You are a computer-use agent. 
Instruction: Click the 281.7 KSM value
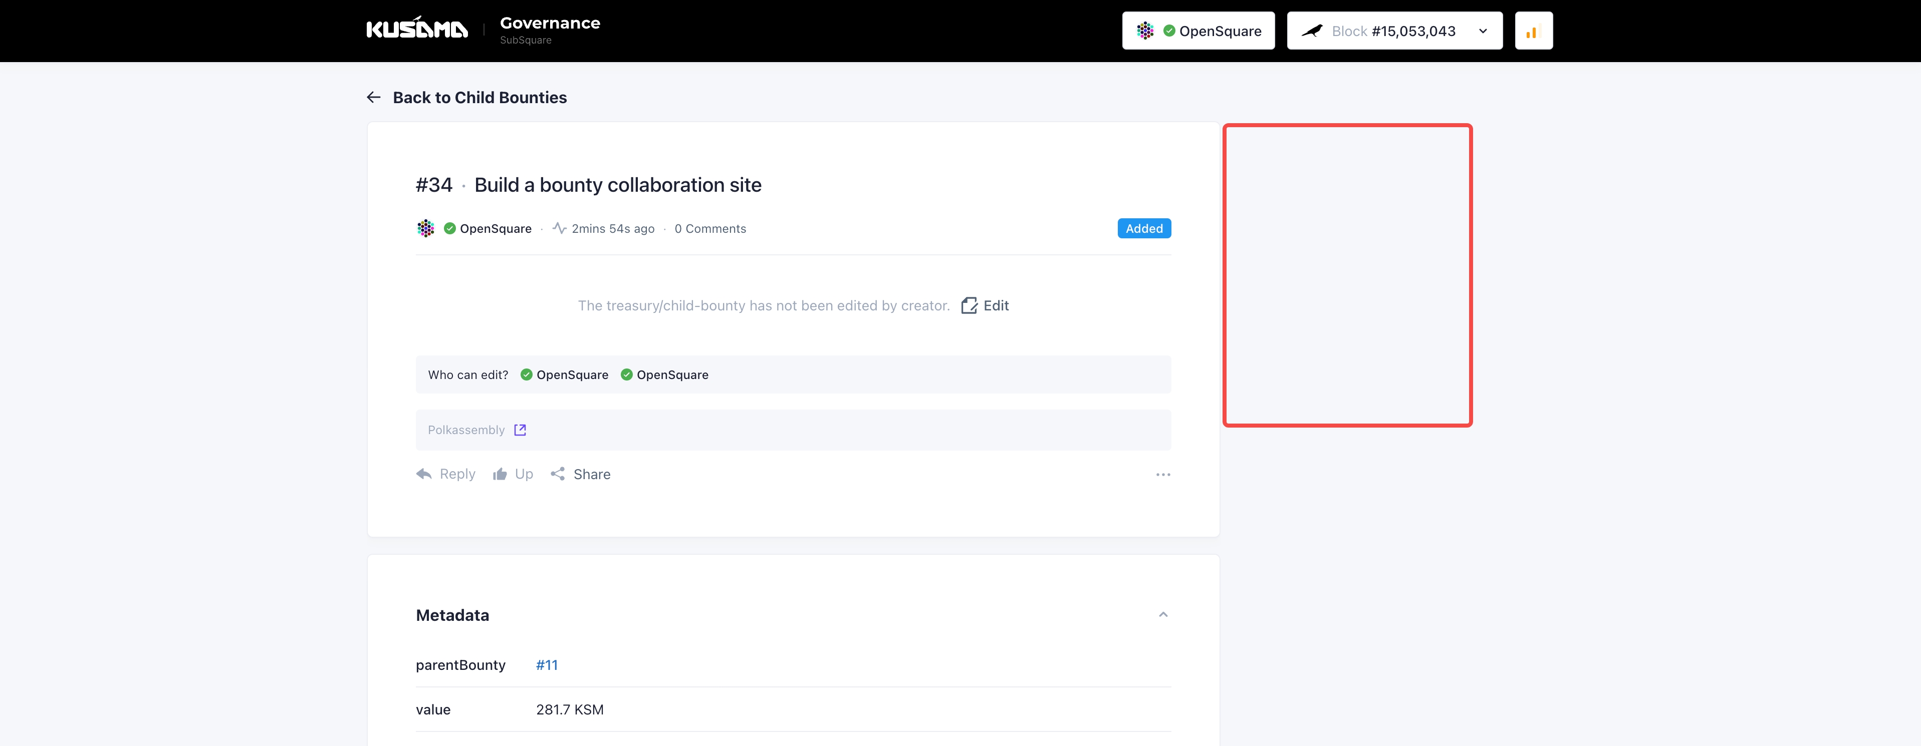point(570,709)
